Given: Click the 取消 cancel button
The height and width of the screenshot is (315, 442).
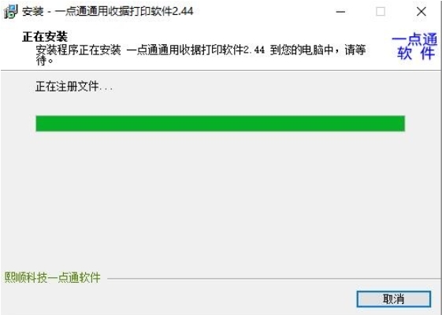Looking at the screenshot, I should [393, 299].
